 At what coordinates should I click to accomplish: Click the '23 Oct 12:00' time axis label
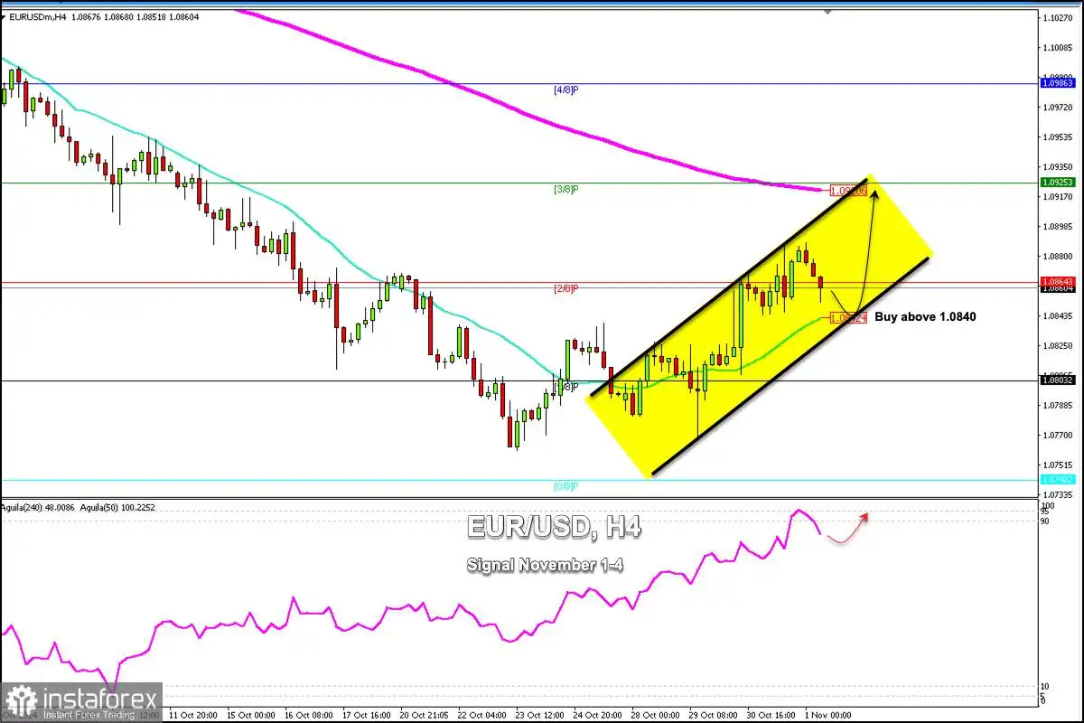[x=537, y=715]
